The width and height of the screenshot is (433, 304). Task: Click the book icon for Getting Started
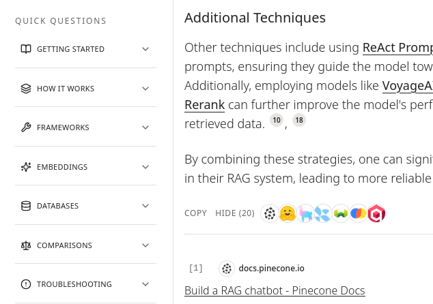[26, 49]
